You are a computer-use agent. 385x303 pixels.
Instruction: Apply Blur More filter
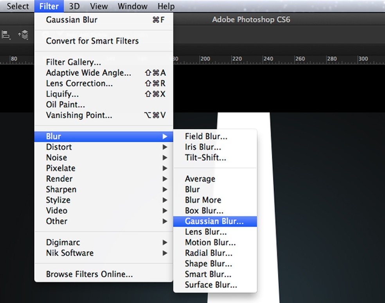tap(215, 200)
